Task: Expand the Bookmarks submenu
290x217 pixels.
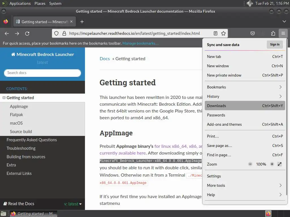Action: [245, 87]
